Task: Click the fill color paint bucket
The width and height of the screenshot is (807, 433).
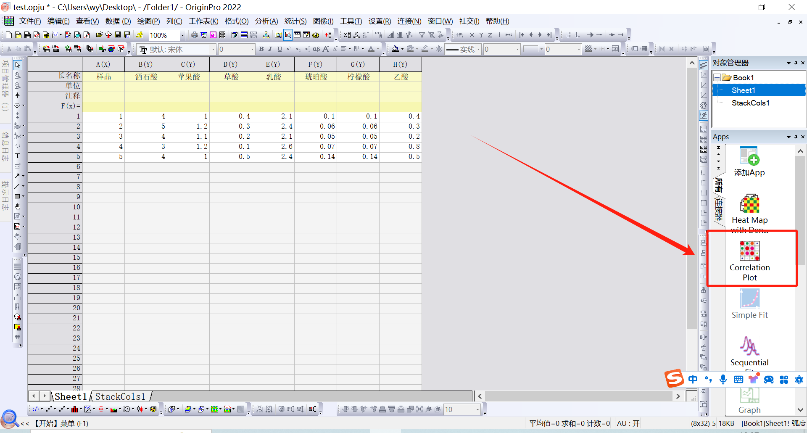Action: [x=395, y=49]
